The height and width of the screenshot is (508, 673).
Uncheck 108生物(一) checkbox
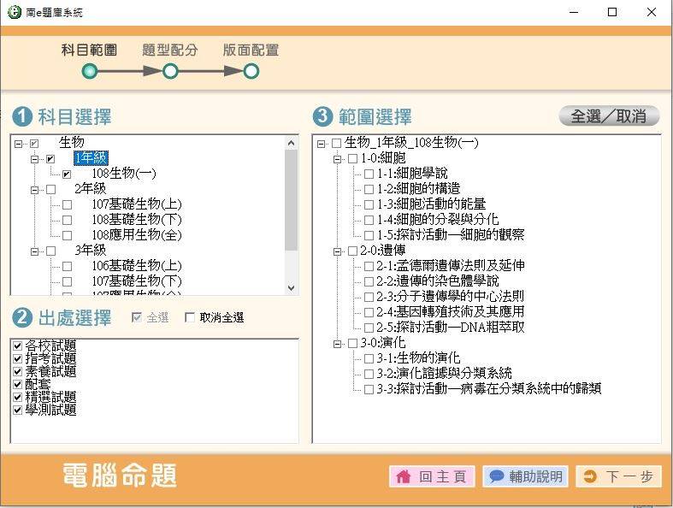pyautogui.click(x=67, y=174)
